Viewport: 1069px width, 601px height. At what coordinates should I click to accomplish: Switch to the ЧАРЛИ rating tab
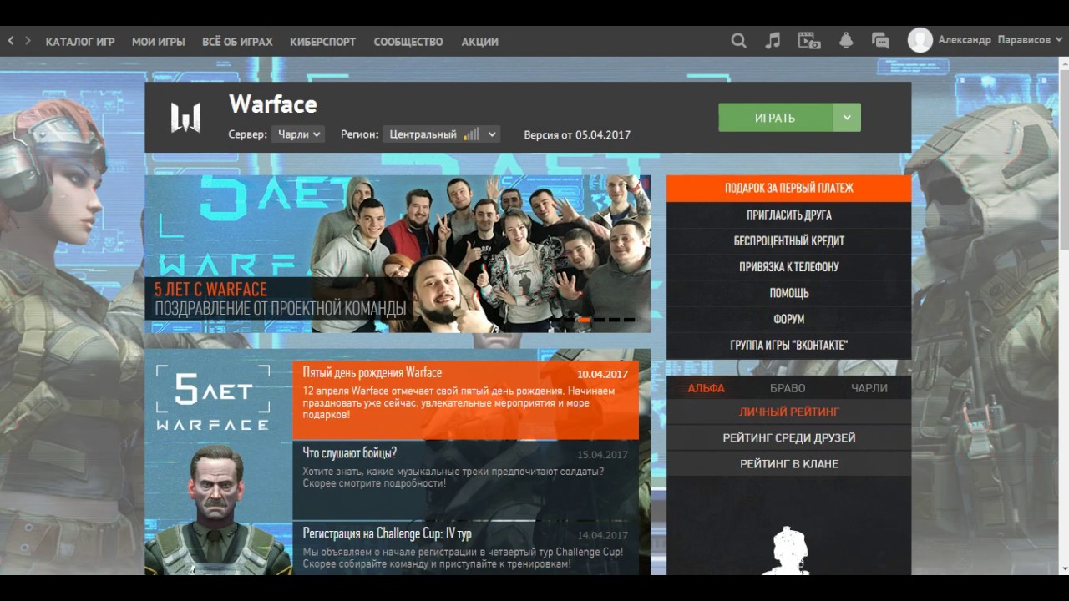click(x=869, y=388)
